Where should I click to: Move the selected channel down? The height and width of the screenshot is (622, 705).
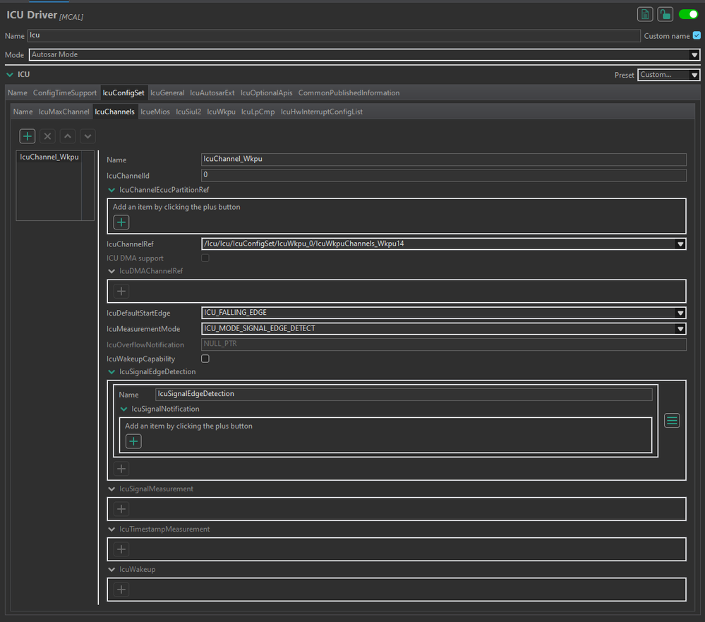pos(88,136)
